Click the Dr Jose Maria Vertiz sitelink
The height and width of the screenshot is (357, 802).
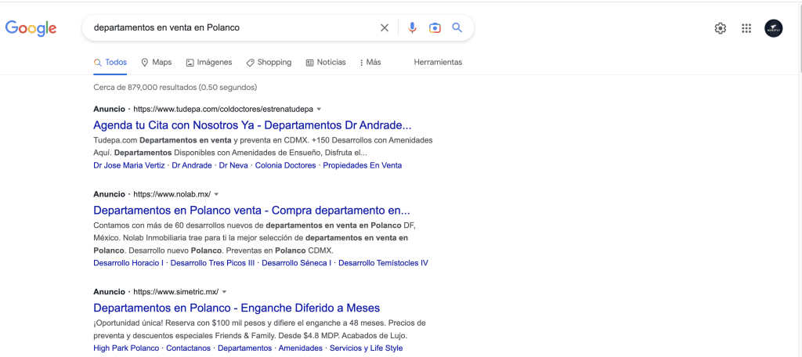click(x=129, y=166)
